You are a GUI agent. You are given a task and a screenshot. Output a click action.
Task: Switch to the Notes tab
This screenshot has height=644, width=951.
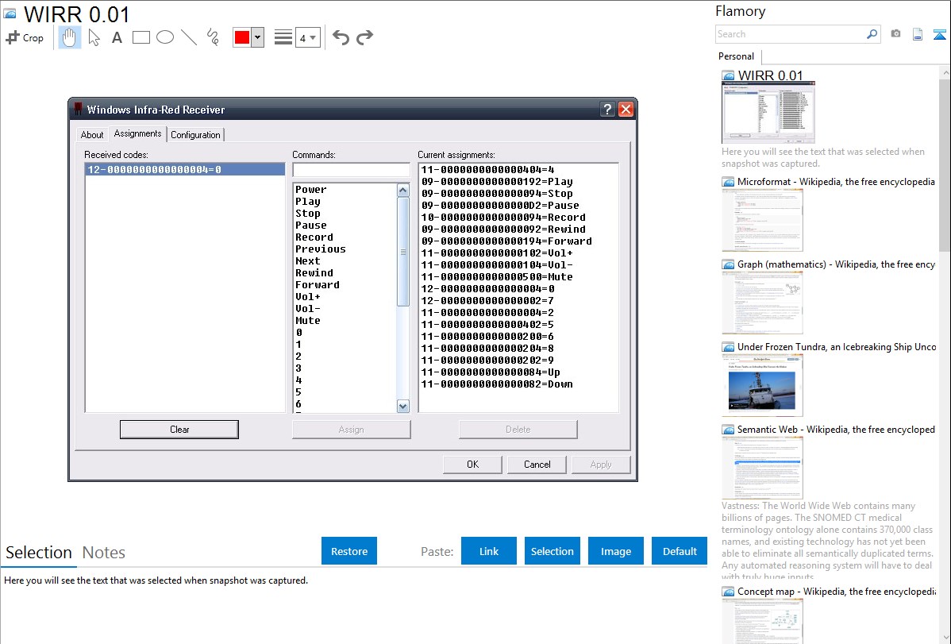(104, 553)
